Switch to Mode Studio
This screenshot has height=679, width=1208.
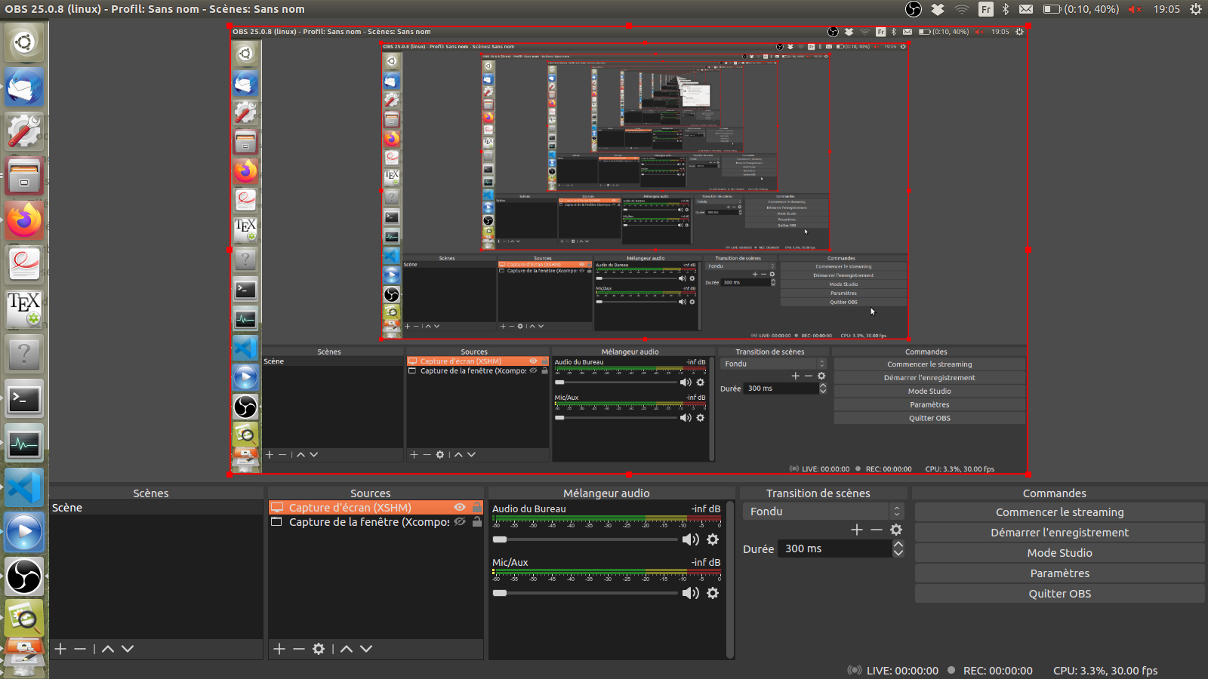[x=1059, y=553]
